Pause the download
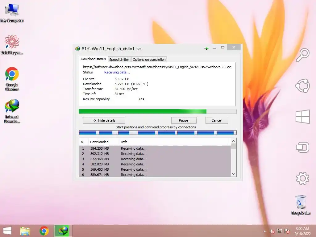Screen dimensions: 316x237 (x=183, y=120)
